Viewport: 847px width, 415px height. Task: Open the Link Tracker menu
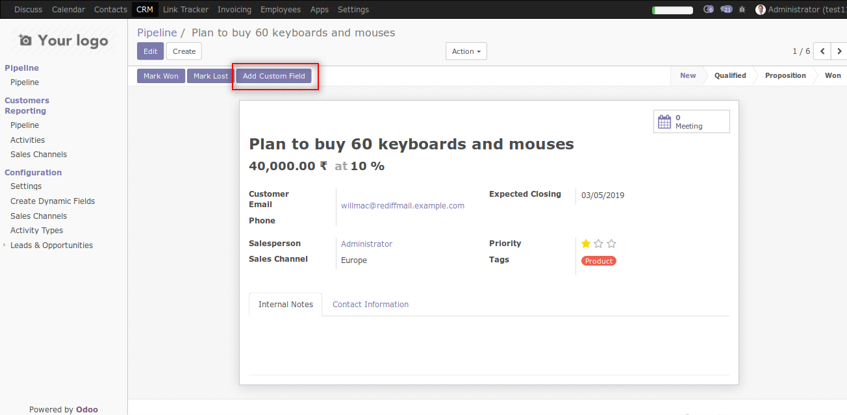186,10
